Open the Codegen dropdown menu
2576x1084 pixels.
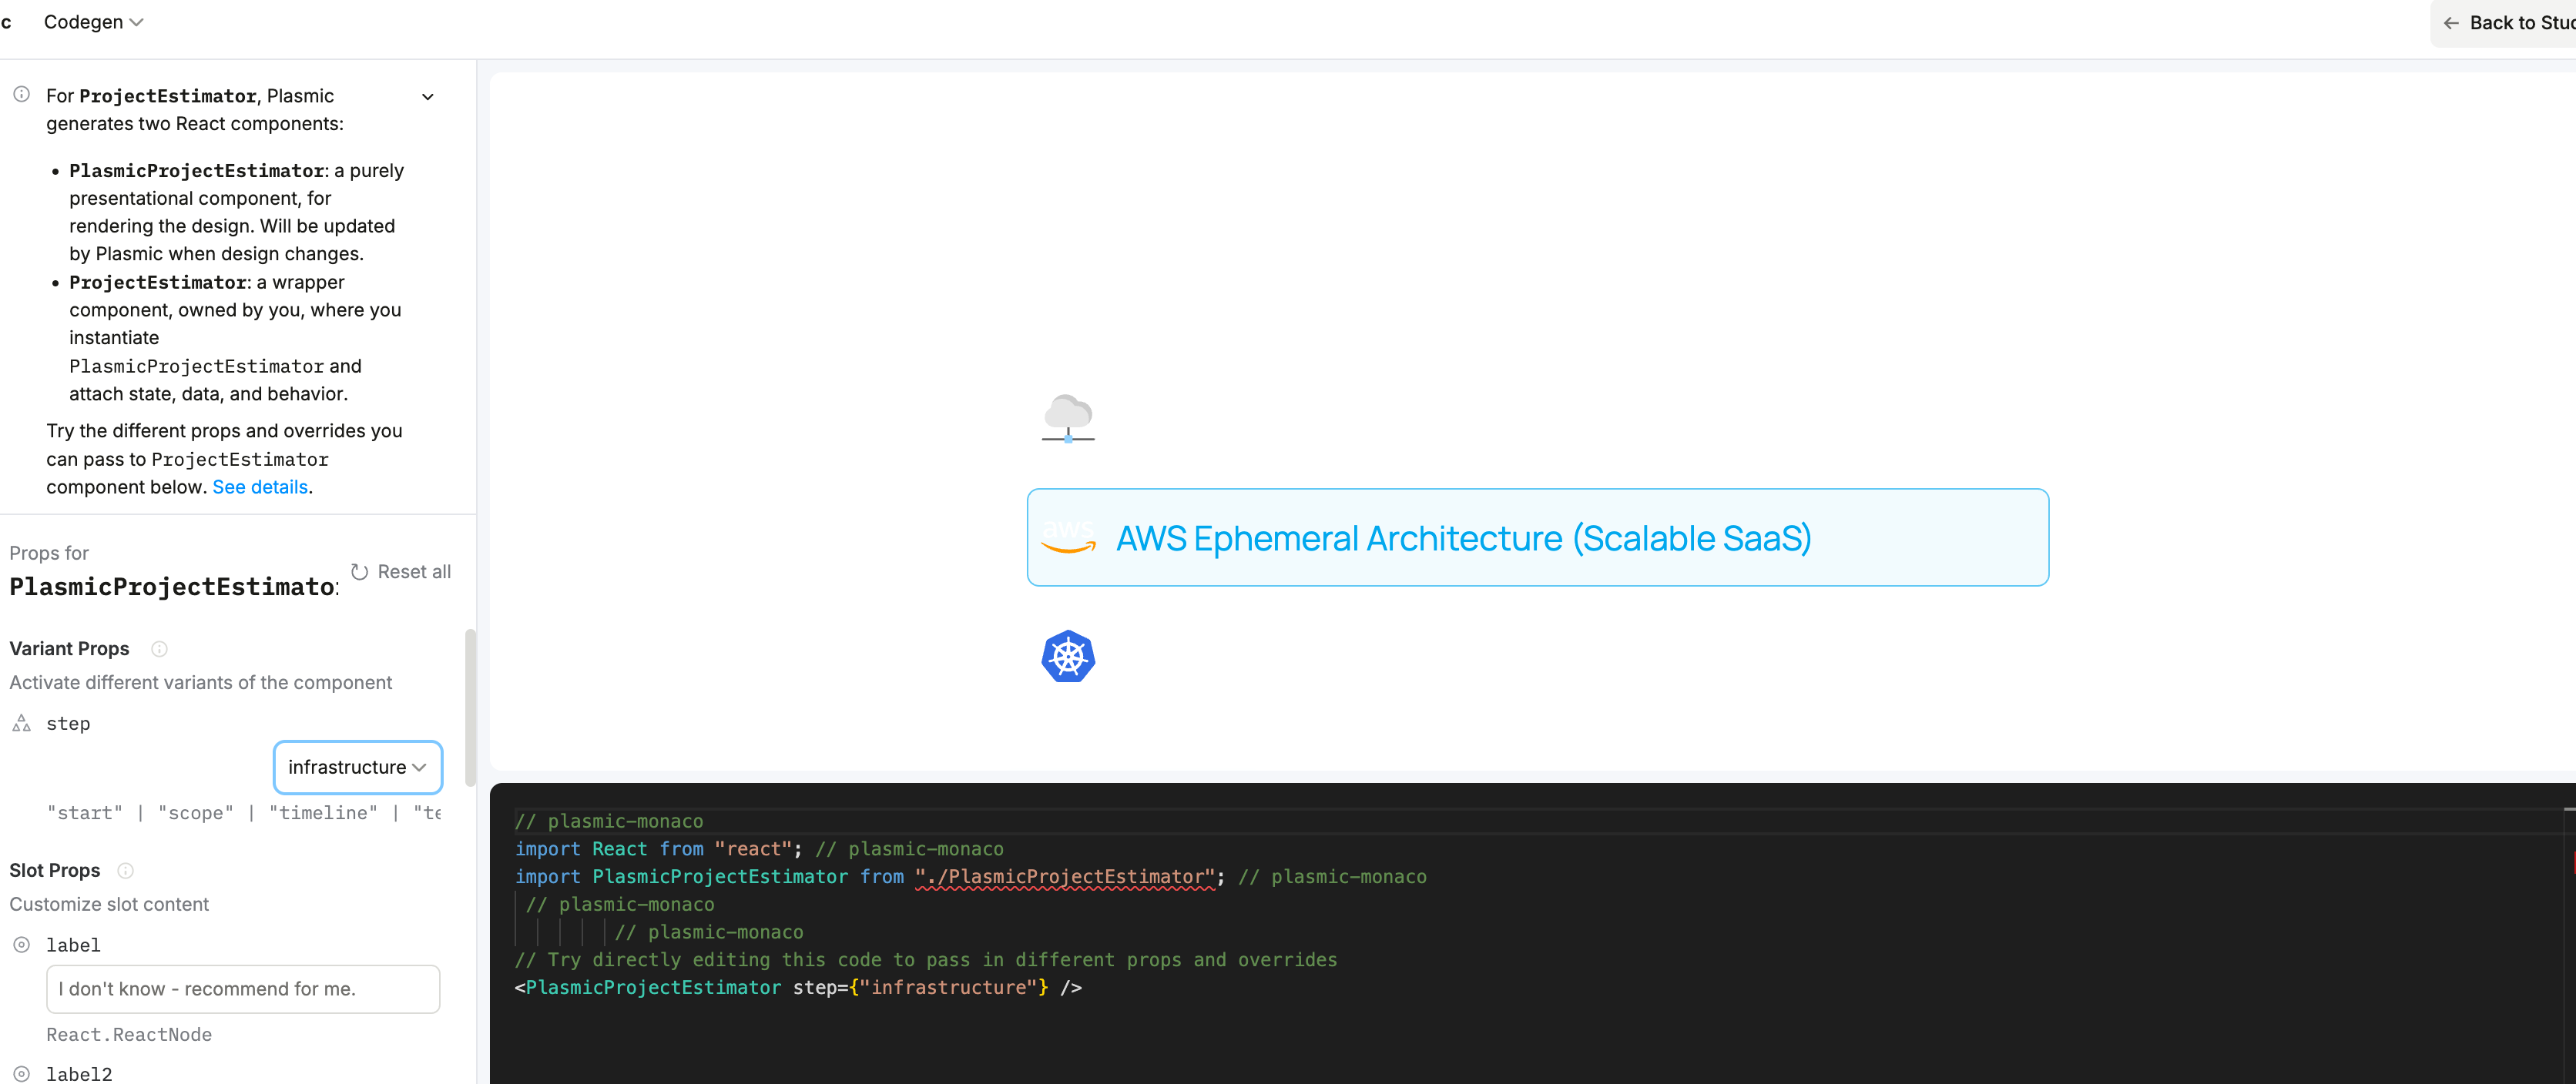pos(93,22)
